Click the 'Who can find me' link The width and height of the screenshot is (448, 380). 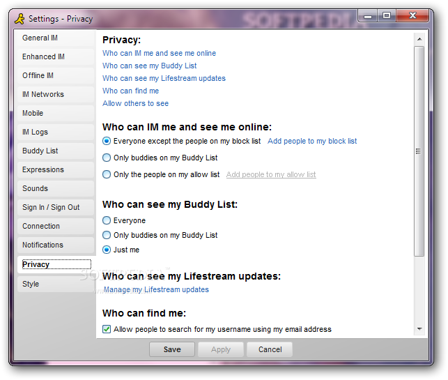point(130,91)
